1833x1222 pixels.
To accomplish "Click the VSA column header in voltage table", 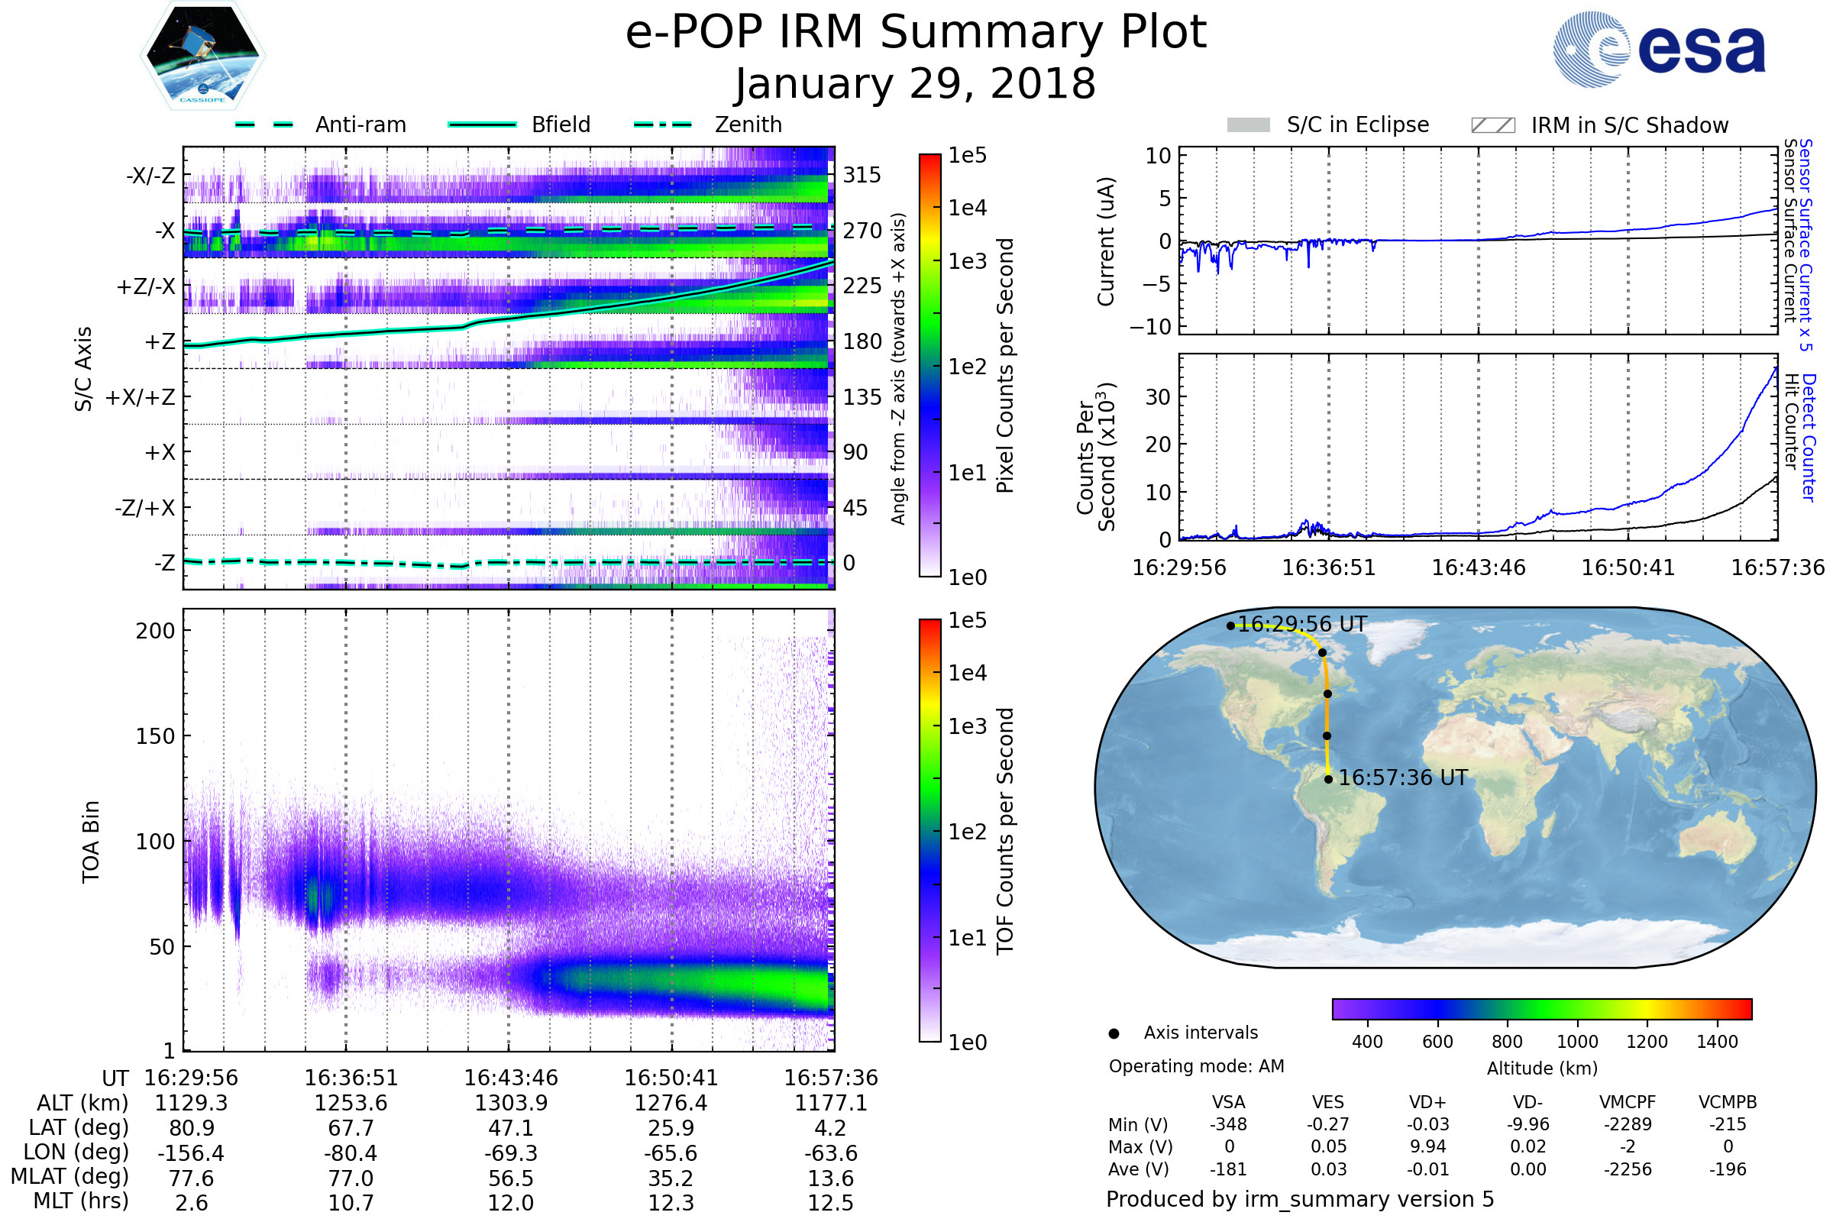I will pos(1228,1102).
